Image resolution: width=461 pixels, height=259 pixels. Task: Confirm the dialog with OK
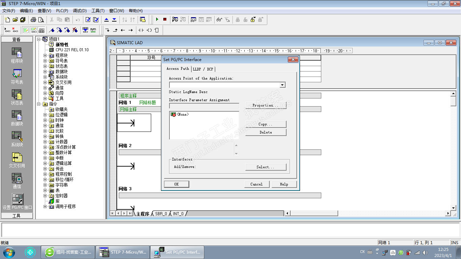tap(177, 184)
